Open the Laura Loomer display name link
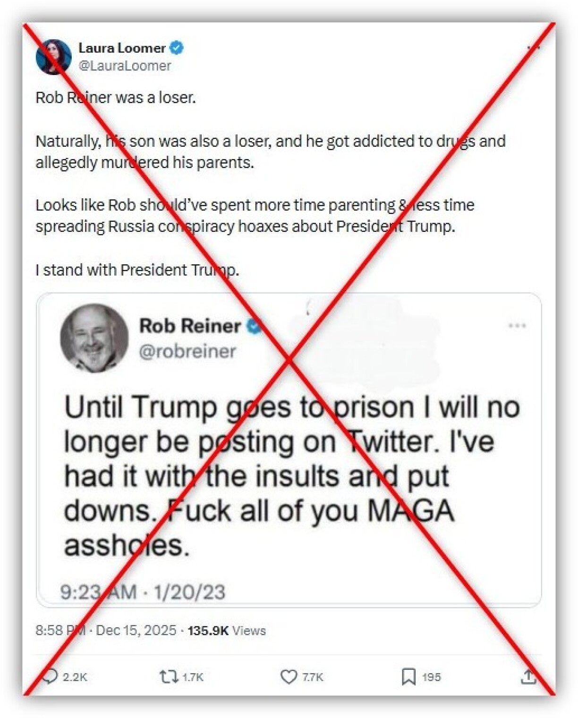This screenshot has width=578, height=718. point(122,48)
